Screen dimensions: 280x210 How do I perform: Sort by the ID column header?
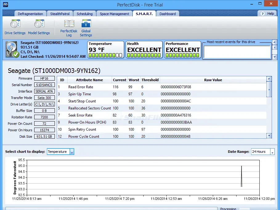coord(62,80)
